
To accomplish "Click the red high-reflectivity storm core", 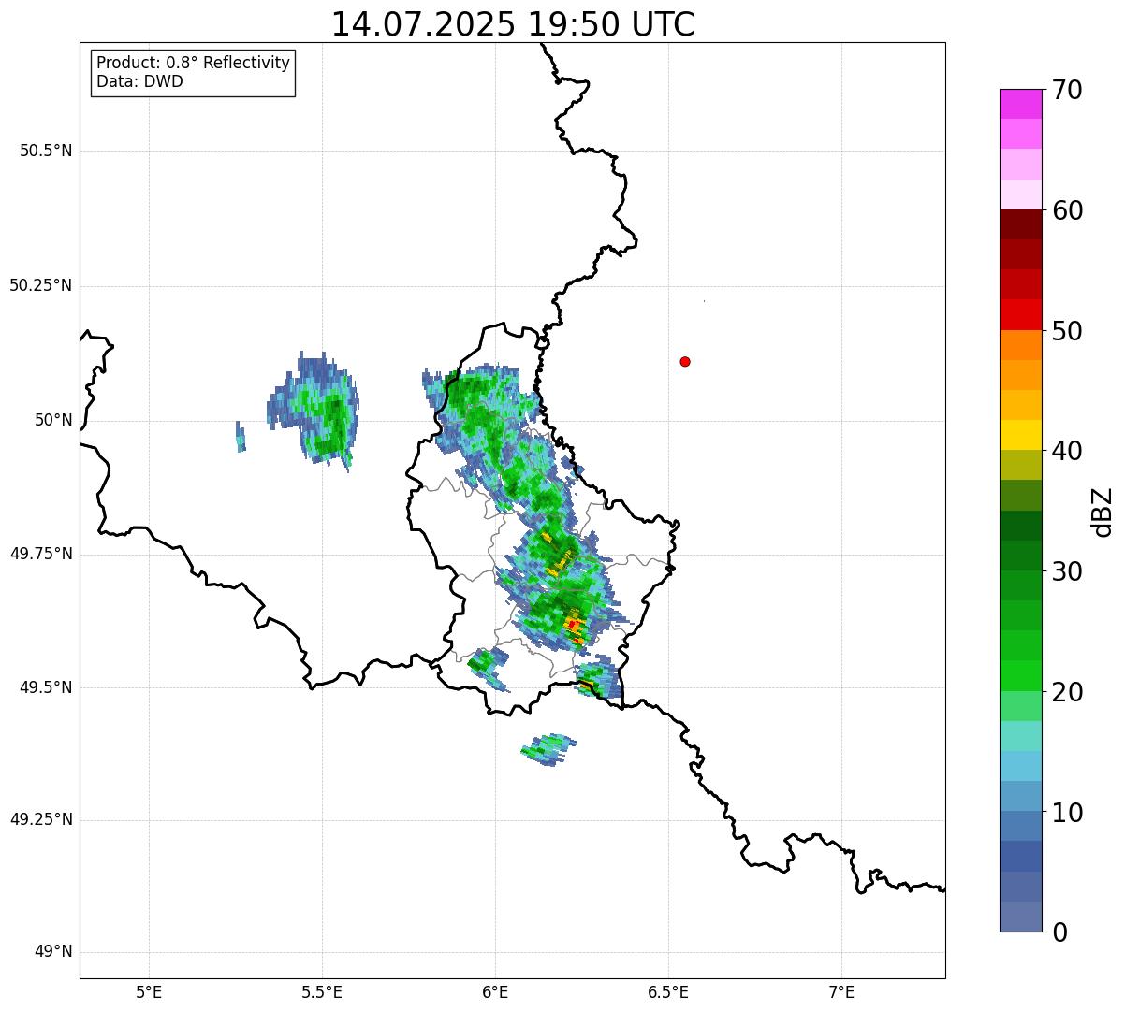I will click(572, 624).
